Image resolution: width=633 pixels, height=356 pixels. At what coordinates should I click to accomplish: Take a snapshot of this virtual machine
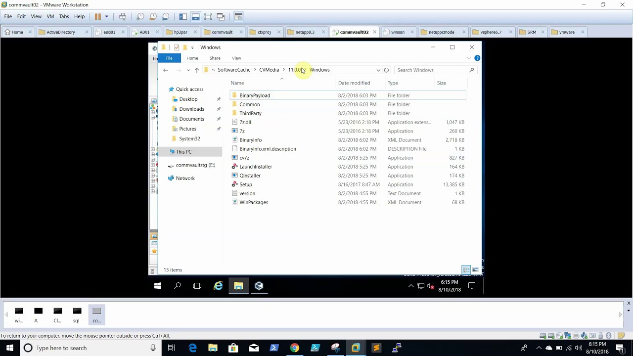pos(140,16)
